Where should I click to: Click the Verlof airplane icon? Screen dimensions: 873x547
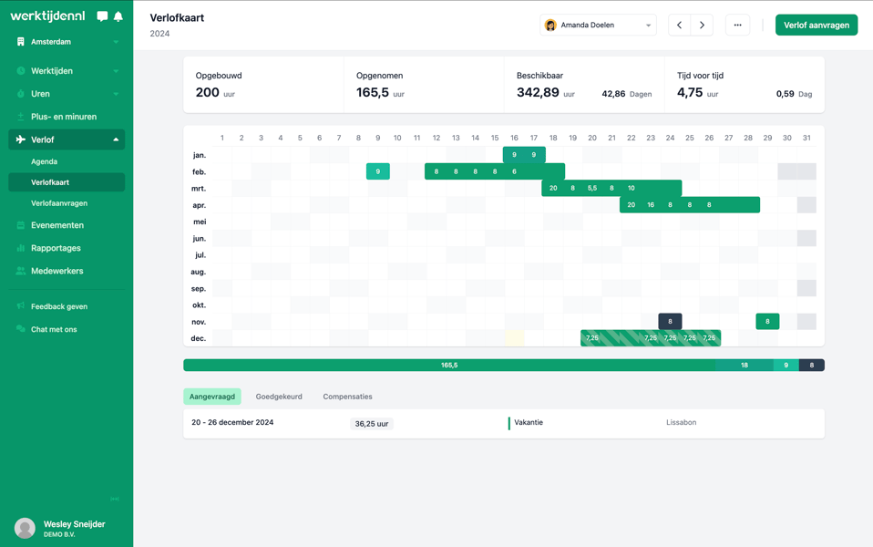[x=21, y=139]
